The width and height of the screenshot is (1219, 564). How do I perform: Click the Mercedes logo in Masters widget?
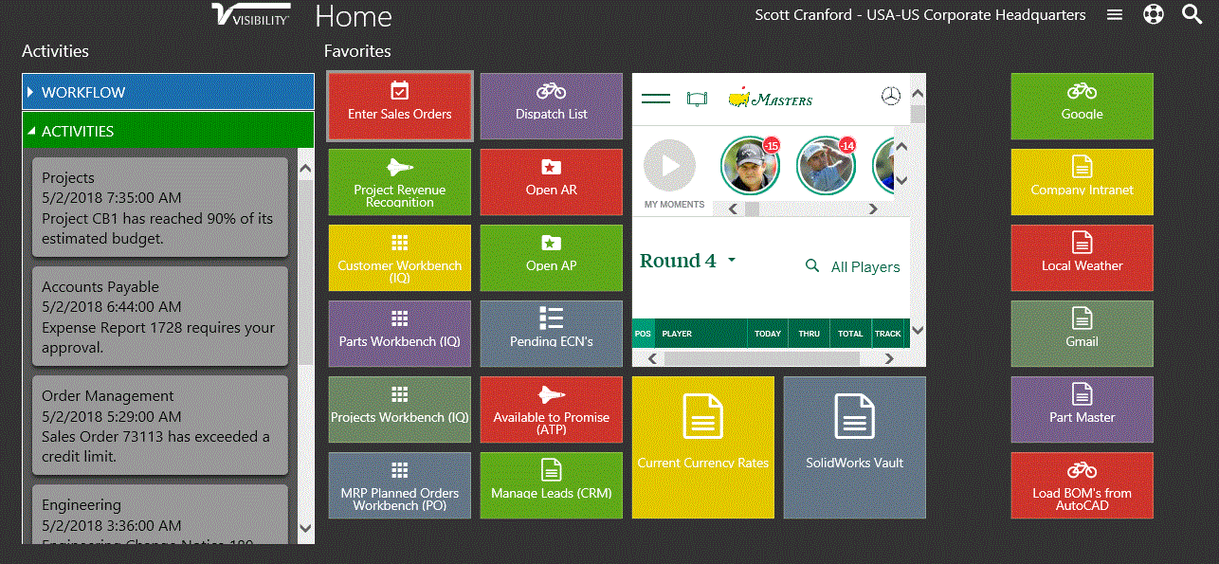[x=890, y=97]
